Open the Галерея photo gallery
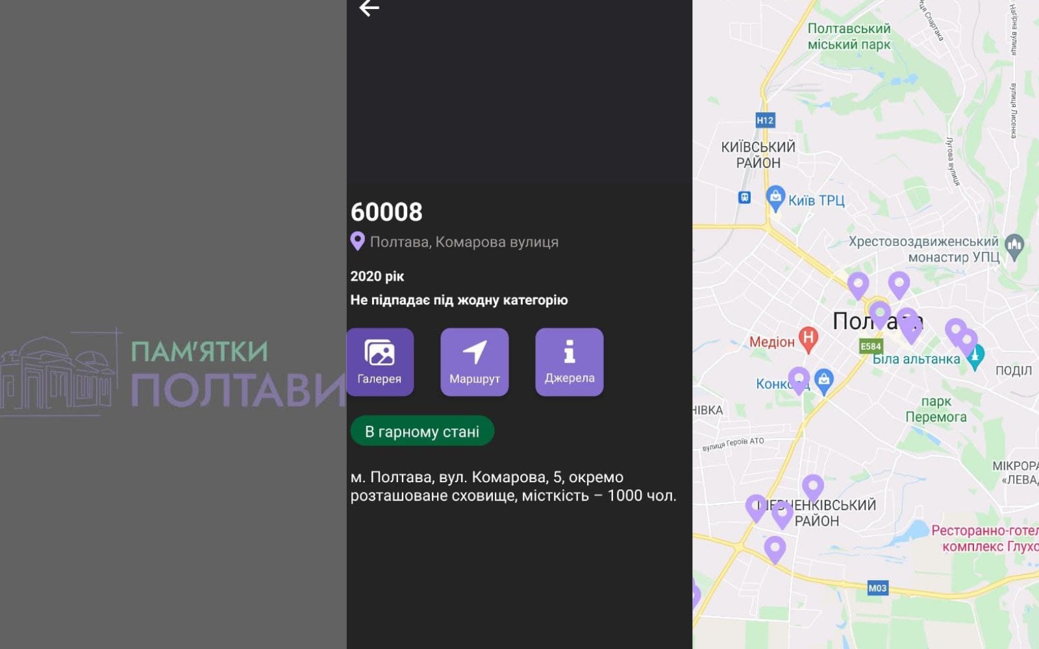The width and height of the screenshot is (1039, 649). point(380,361)
